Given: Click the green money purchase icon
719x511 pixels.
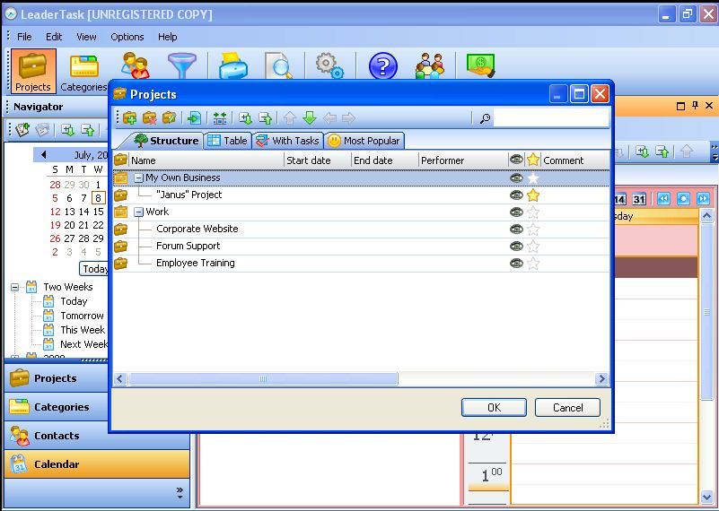Looking at the screenshot, I should 480,65.
